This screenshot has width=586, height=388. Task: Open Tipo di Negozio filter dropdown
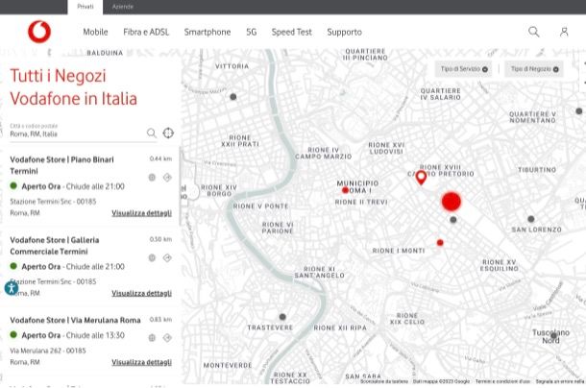[534, 69]
